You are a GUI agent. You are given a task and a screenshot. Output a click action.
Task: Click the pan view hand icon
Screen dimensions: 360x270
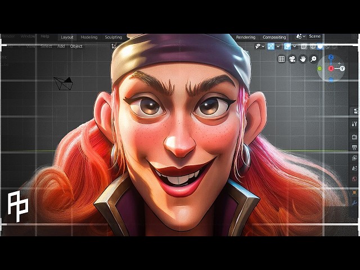303,59
